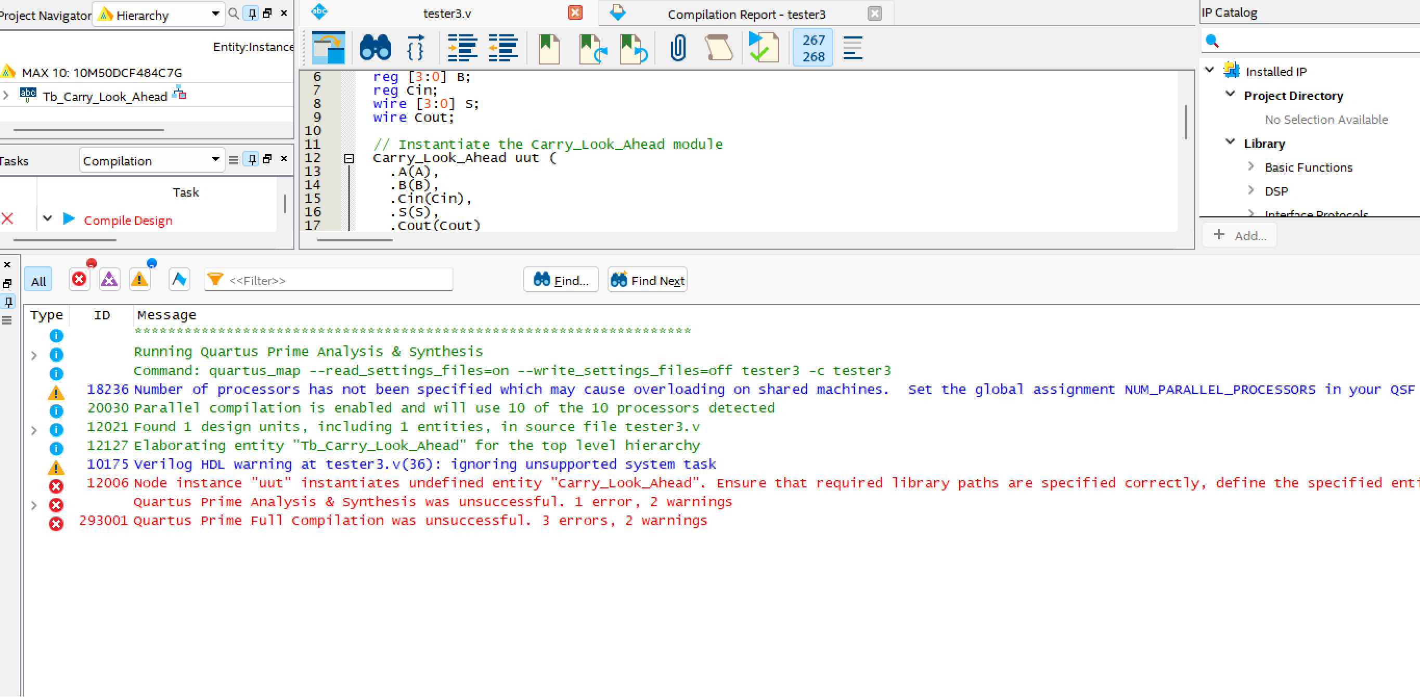Click the IP Catalog search magnifier icon
Screen dimensions: 1420x697
pyautogui.click(x=1211, y=40)
